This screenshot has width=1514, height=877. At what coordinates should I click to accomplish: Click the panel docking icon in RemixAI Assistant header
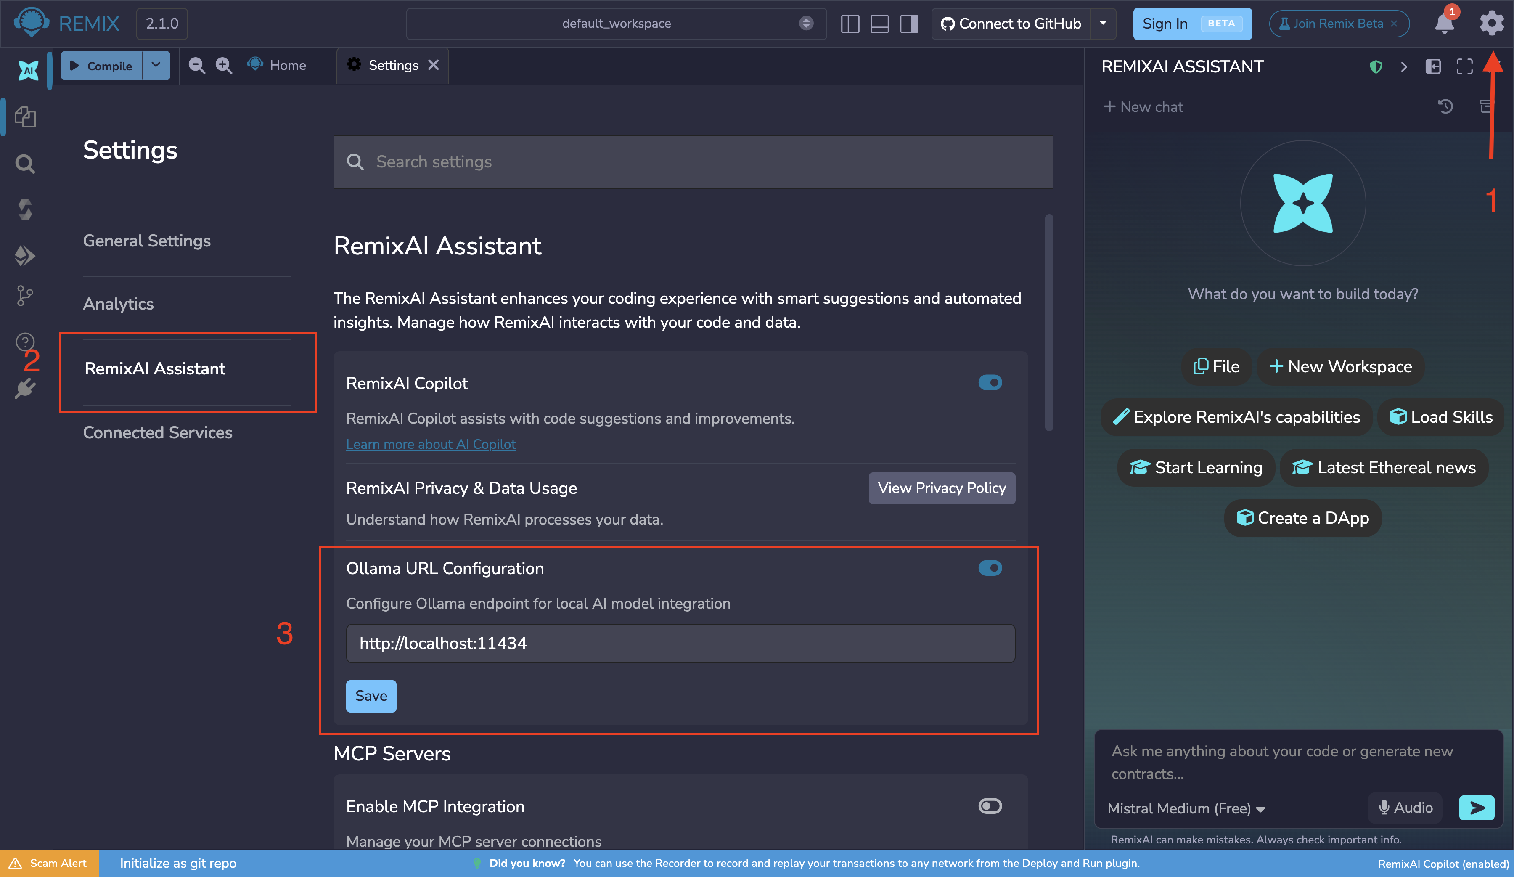click(1434, 67)
